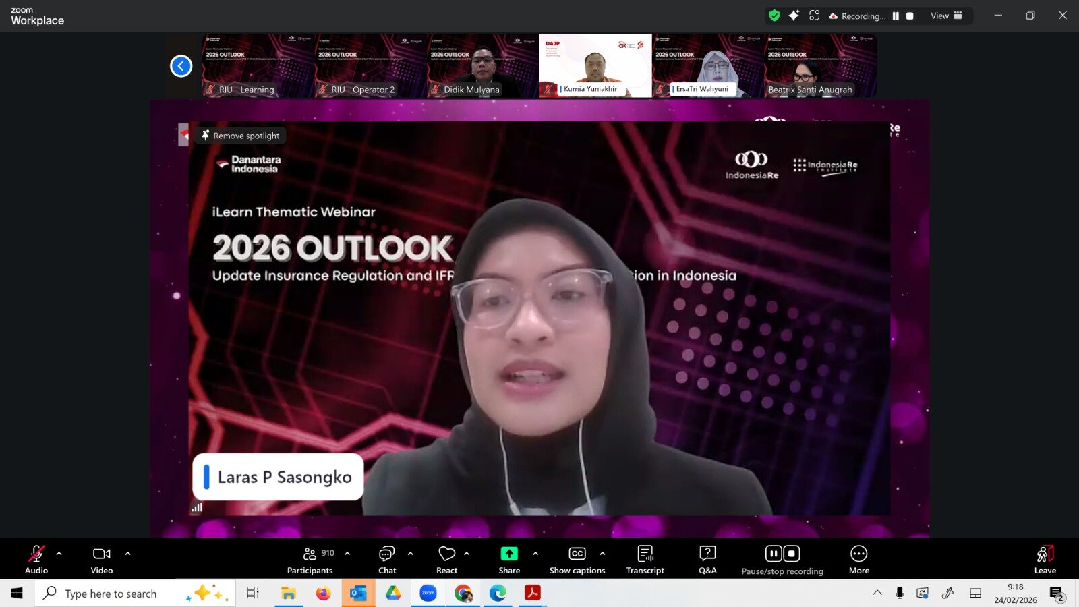Leave the meeting
Viewport: 1079px width, 607px height.
tap(1045, 559)
